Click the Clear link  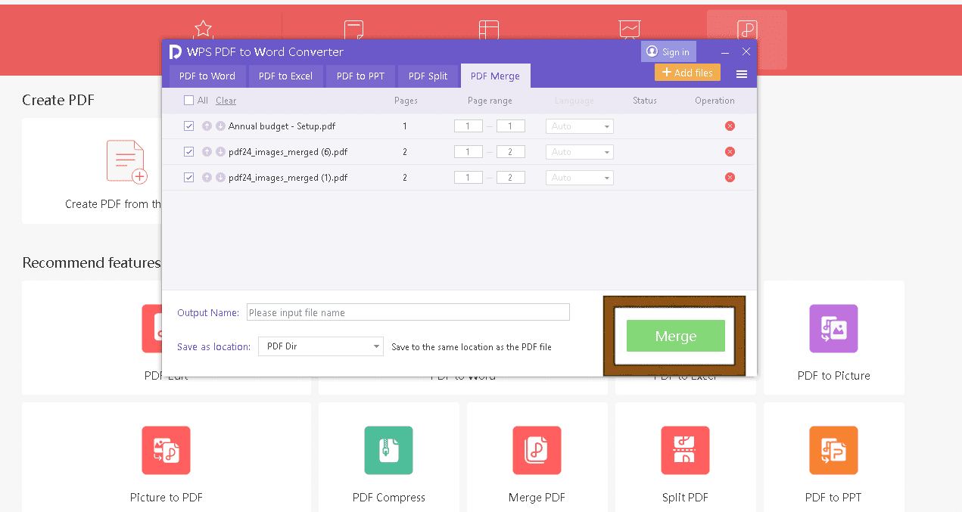point(226,101)
